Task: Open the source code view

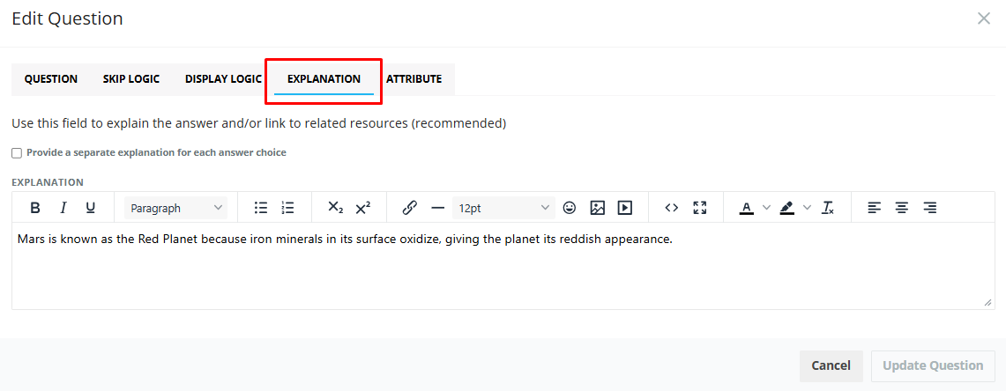Action: coord(672,208)
